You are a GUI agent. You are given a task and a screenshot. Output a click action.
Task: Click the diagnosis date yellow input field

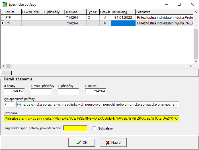(x=75, y=128)
